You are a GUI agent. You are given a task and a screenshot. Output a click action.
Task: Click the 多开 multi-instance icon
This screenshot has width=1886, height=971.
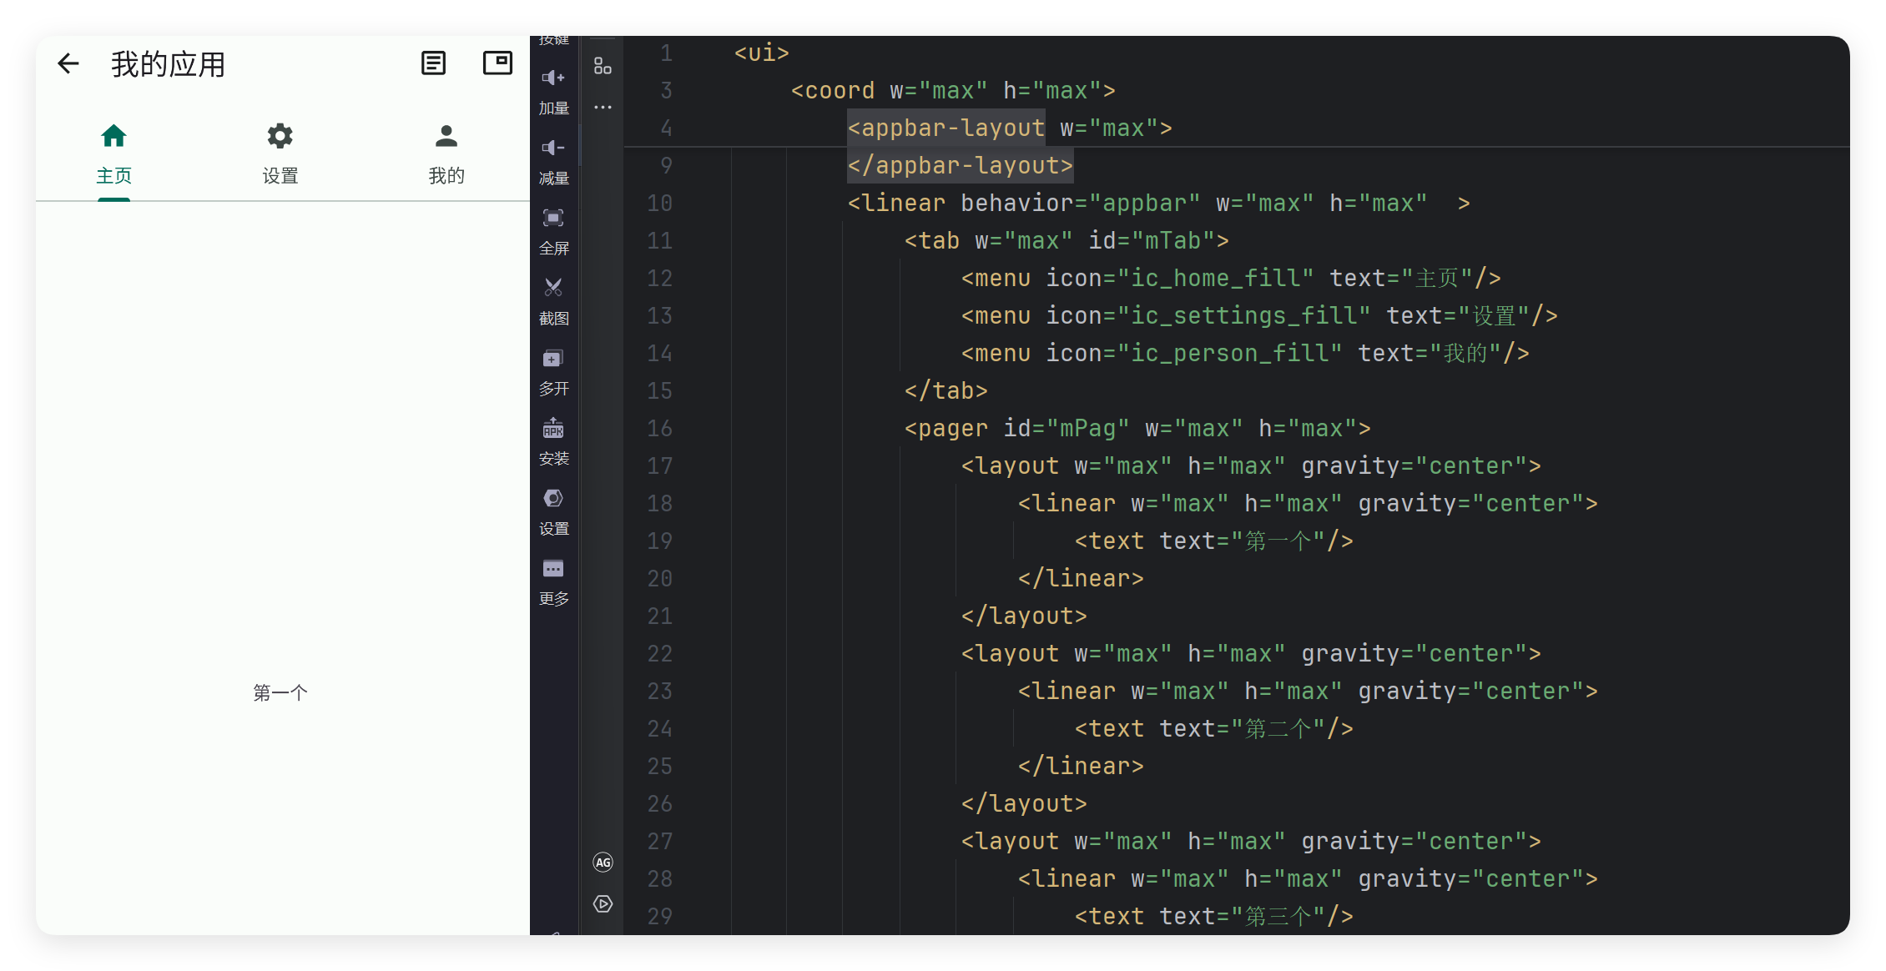click(x=553, y=359)
